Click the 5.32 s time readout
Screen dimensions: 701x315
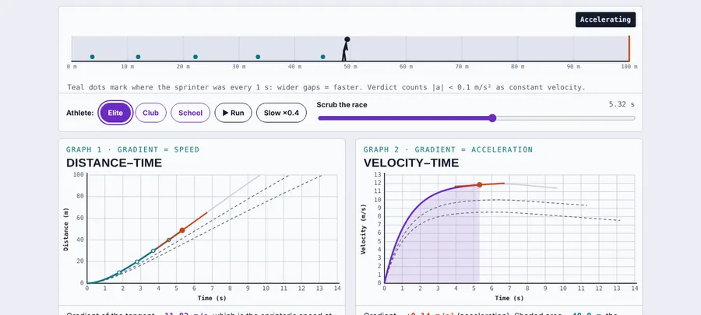point(622,104)
